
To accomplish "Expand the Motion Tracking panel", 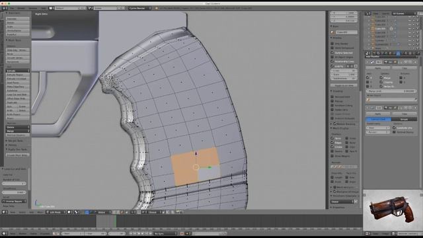I will click(x=332, y=124).
